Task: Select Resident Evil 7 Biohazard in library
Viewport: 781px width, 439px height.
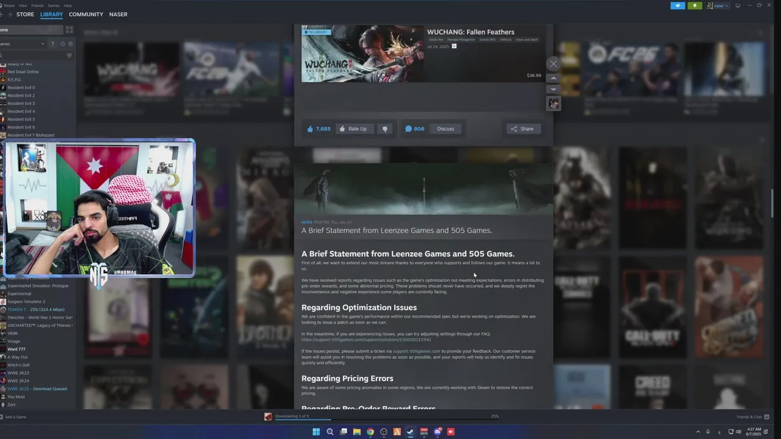Action: 31,135
